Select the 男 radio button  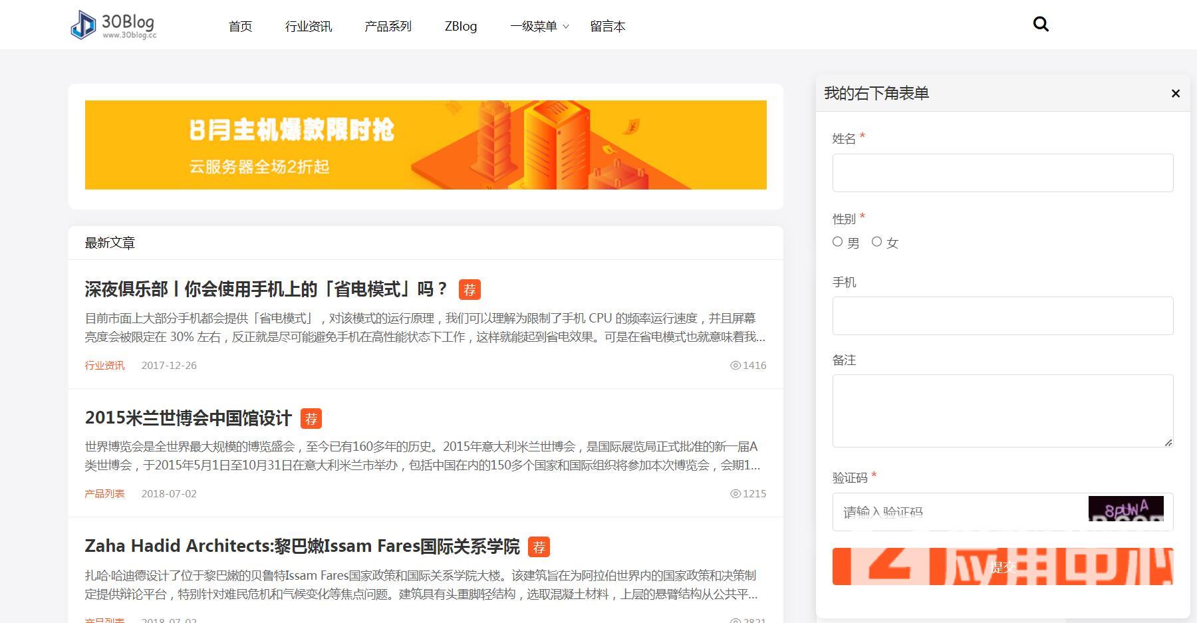pos(838,242)
